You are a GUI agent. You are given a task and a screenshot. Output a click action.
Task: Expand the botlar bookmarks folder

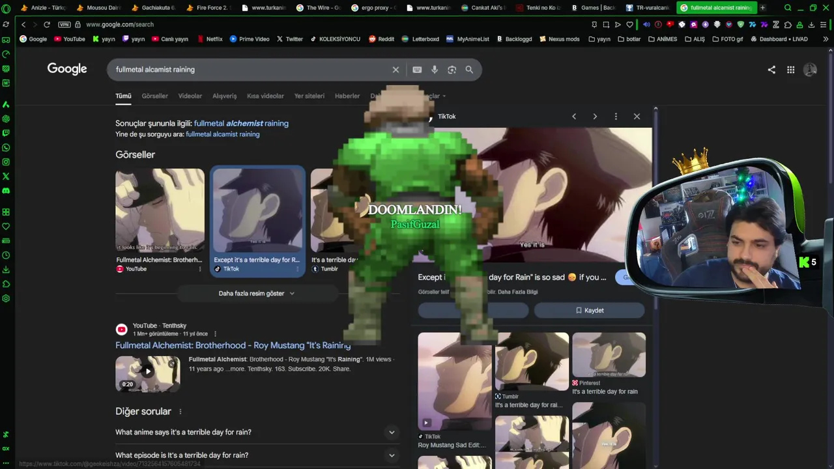(x=629, y=39)
